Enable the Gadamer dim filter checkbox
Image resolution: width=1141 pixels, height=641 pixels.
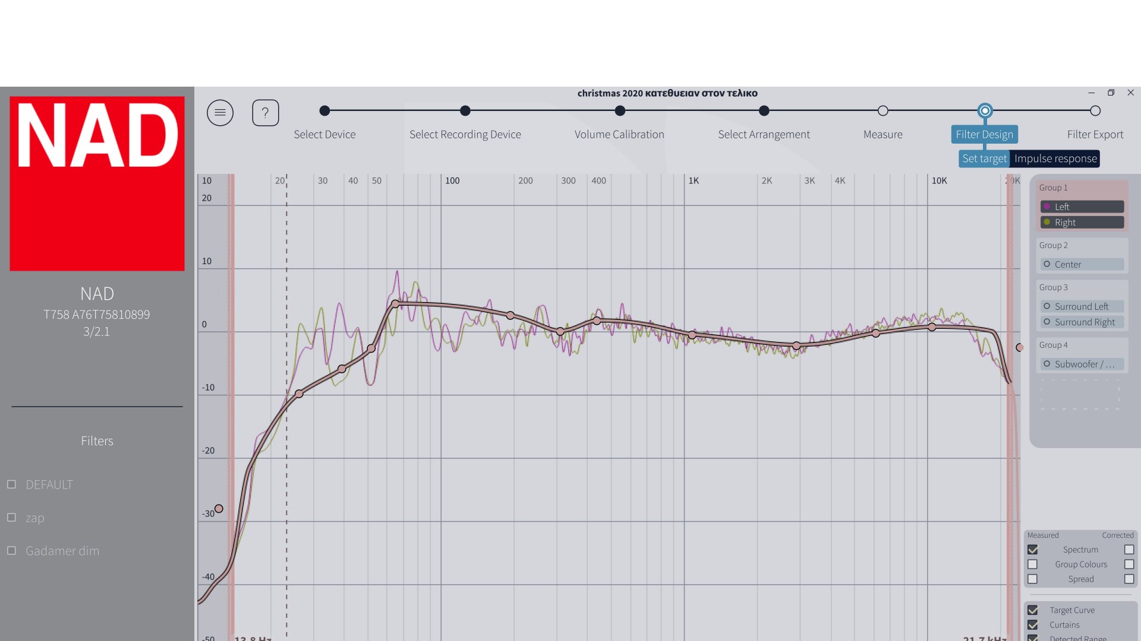(x=11, y=551)
